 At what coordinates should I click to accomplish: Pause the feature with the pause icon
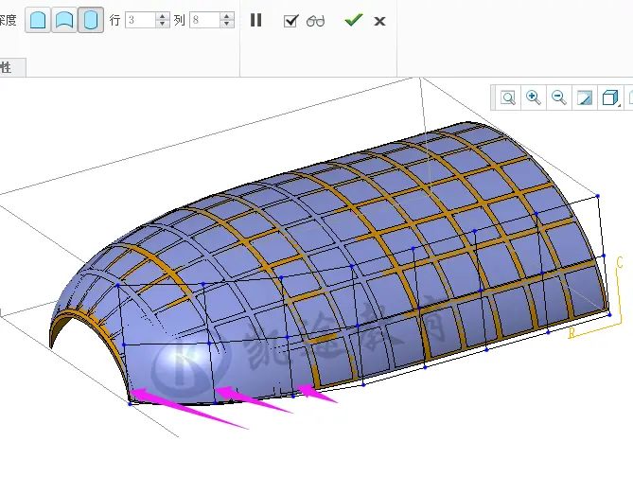(x=256, y=20)
